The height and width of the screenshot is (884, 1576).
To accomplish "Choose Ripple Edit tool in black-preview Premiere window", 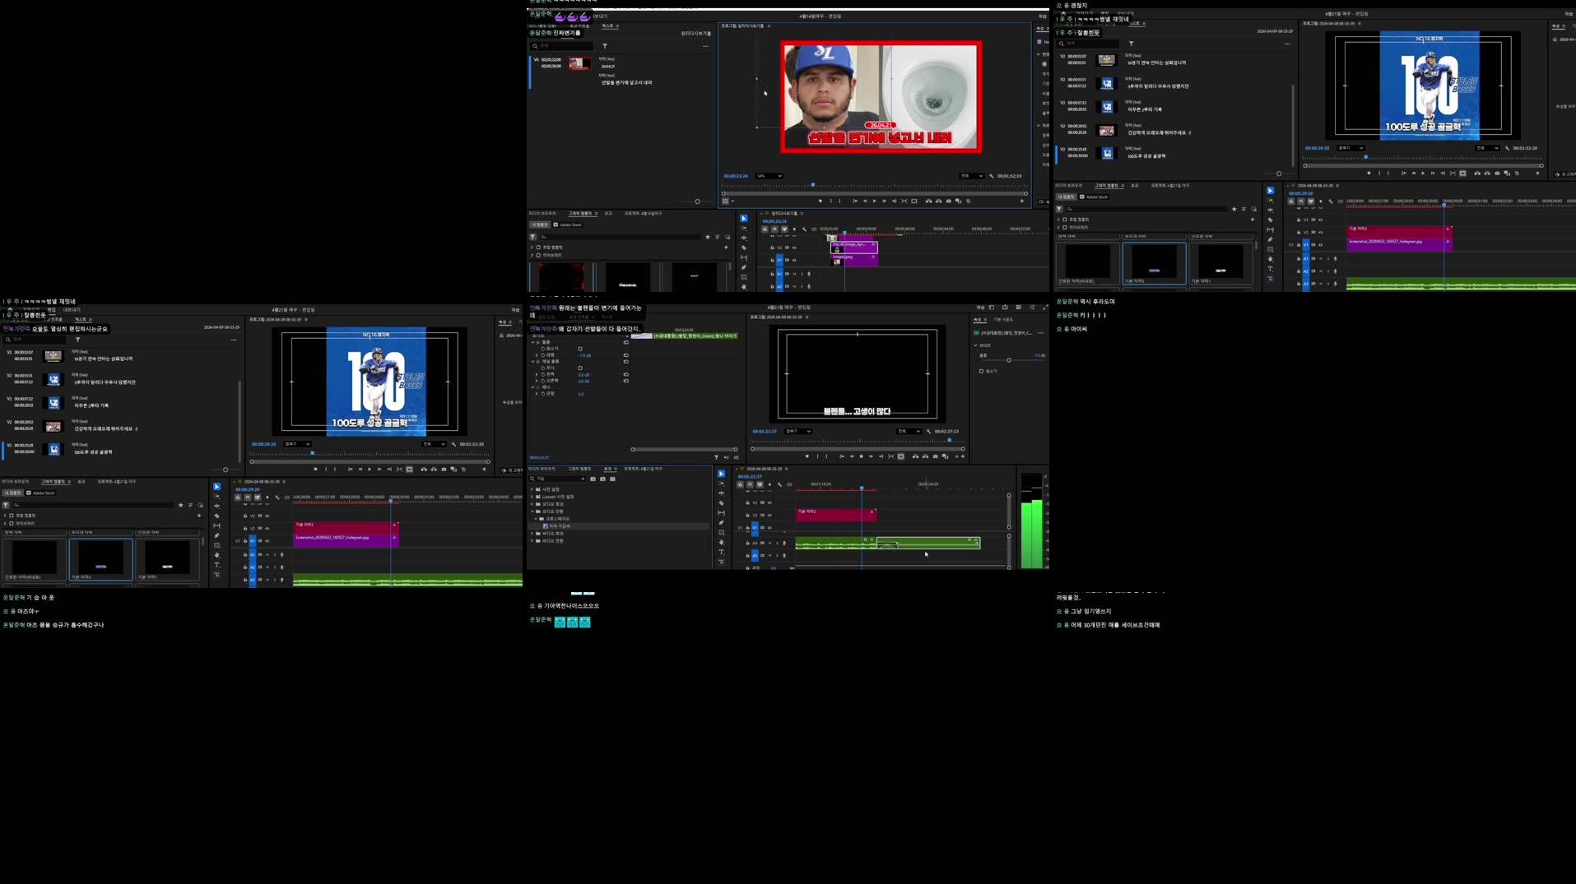I will (x=722, y=493).
